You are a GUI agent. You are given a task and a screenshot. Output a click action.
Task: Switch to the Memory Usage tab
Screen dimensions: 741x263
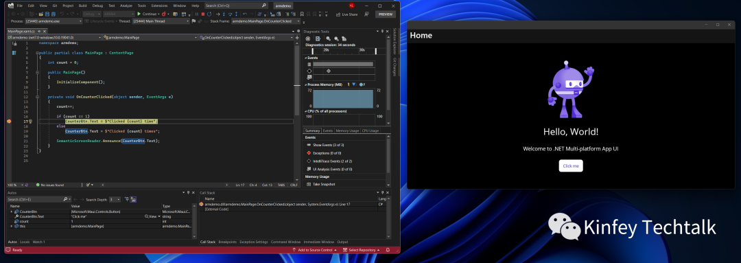347,130
